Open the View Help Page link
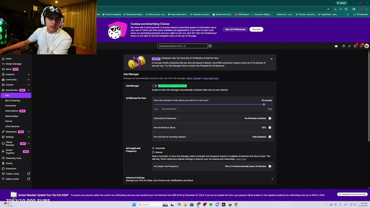 [x=211, y=78]
